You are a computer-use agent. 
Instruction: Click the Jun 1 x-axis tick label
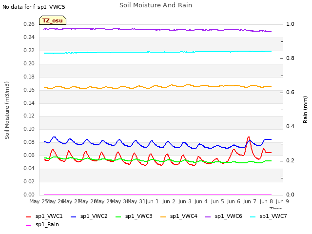click(x=152, y=201)
